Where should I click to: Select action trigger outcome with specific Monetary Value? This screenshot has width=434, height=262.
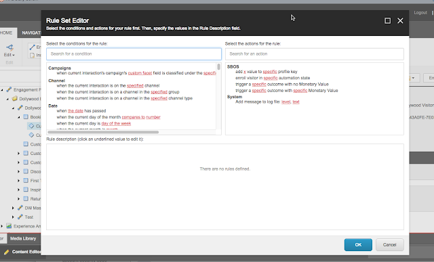[286, 91]
